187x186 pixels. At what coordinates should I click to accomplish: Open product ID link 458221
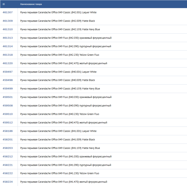point(8,165)
